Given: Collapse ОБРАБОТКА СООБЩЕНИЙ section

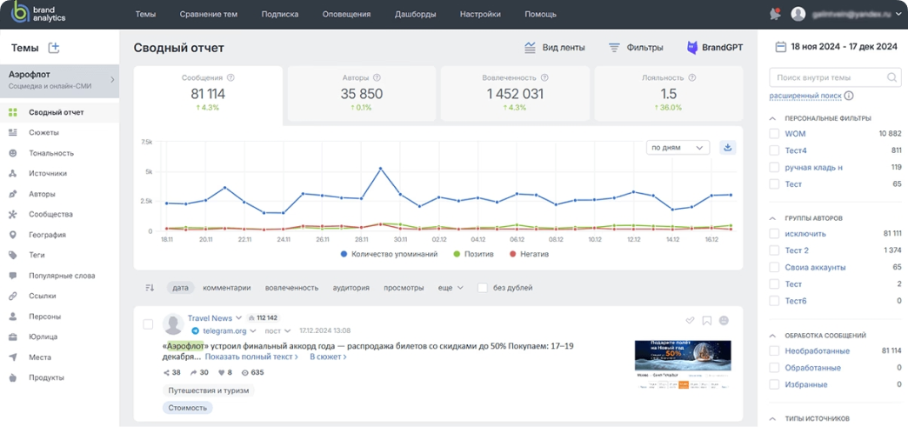Looking at the screenshot, I should coord(772,336).
